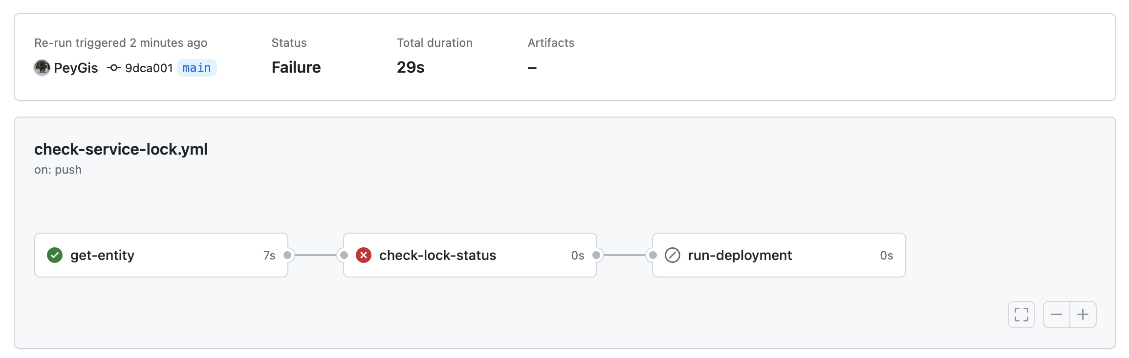Click PeyGis user avatar
Screen dimensions: 1129x358
pos(42,68)
